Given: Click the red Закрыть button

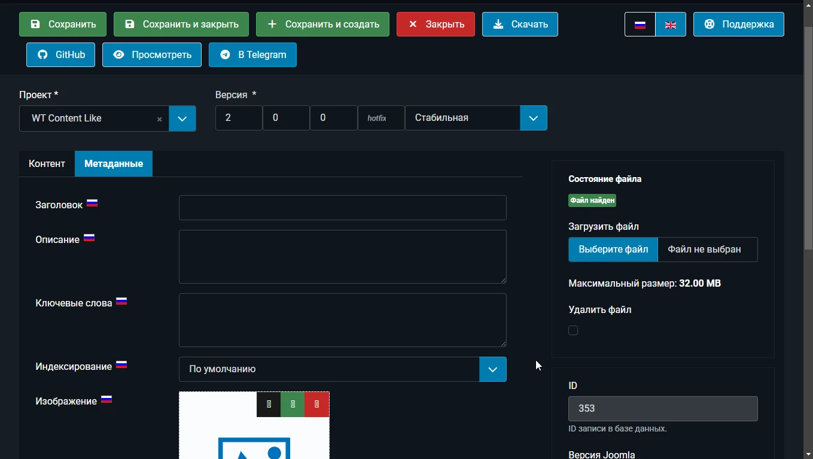Looking at the screenshot, I should (436, 25).
